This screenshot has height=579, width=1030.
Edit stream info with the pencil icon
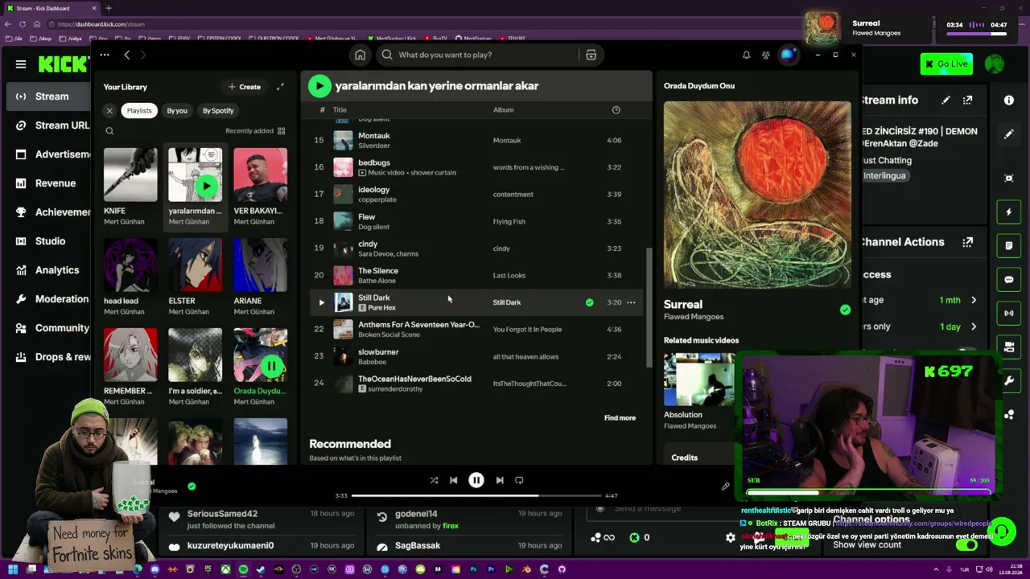point(946,101)
